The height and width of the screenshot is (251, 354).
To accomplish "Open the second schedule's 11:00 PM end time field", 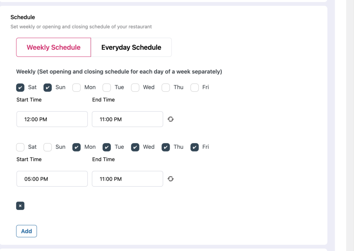I will tap(127, 179).
